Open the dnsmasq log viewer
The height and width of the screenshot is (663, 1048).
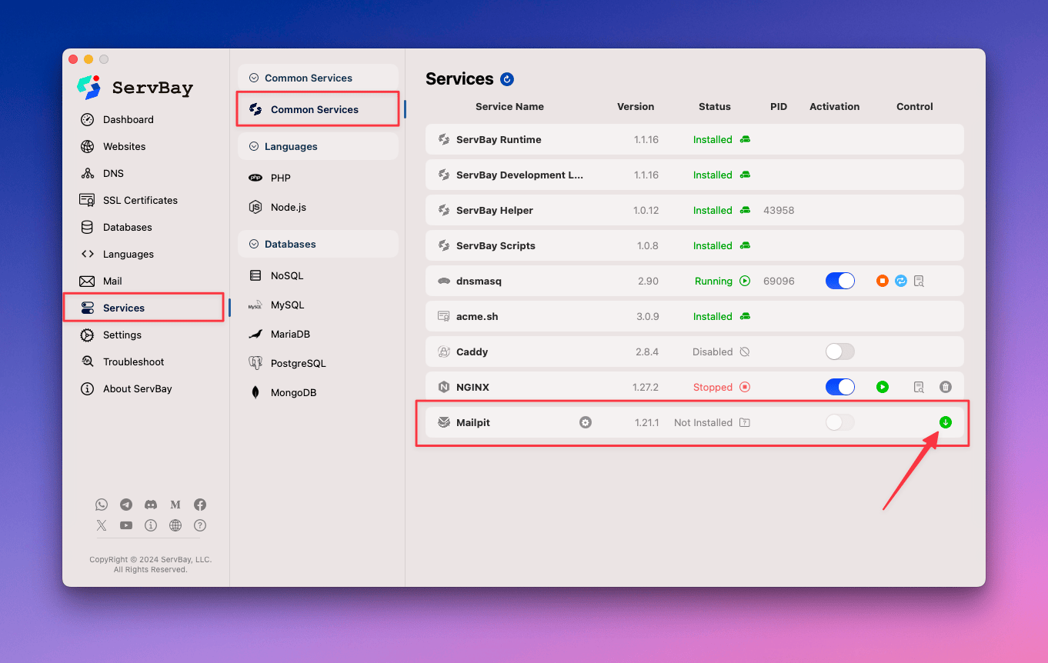pyautogui.click(x=919, y=281)
